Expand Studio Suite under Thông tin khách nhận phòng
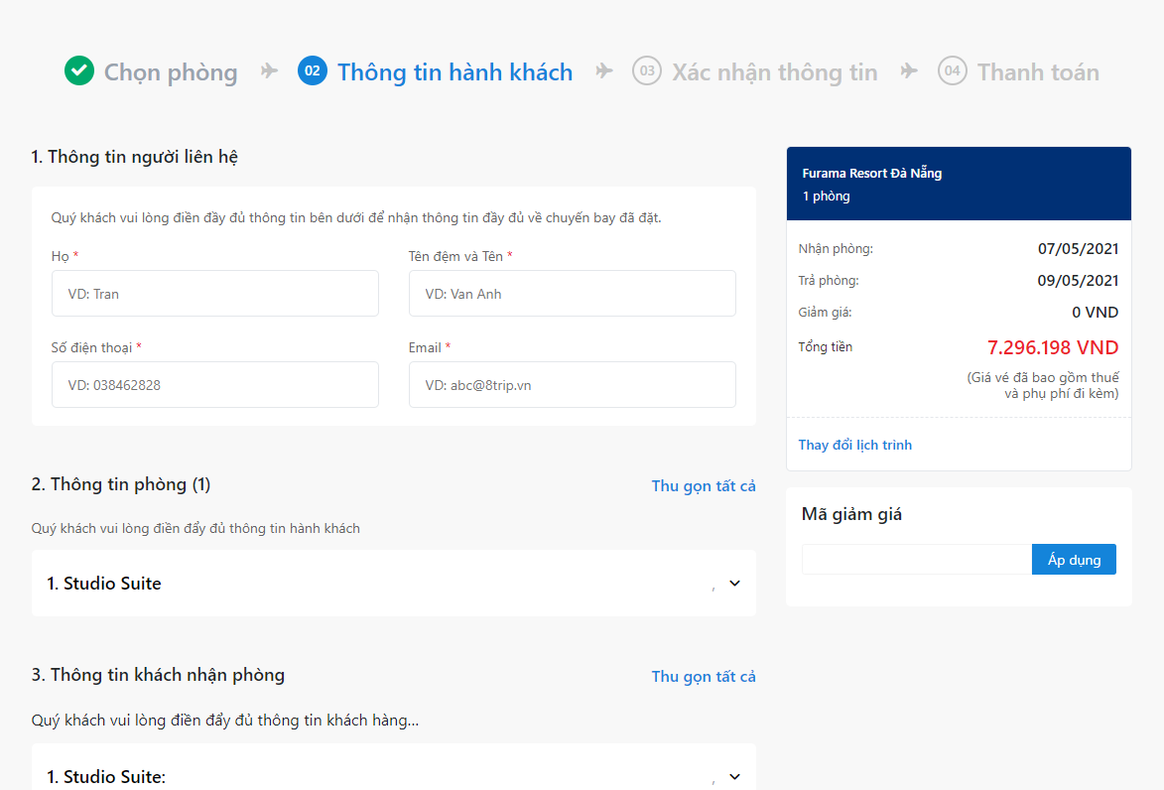This screenshot has width=1164, height=790. (734, 777)
